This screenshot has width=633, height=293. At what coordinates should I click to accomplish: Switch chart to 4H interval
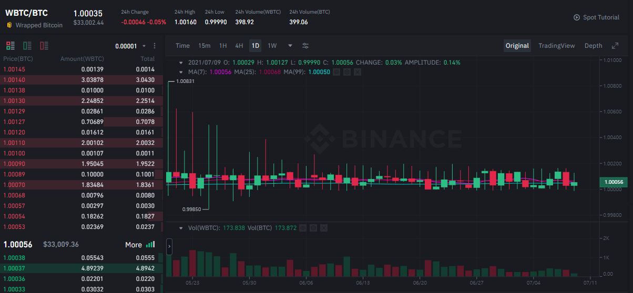tap(239, 46)
